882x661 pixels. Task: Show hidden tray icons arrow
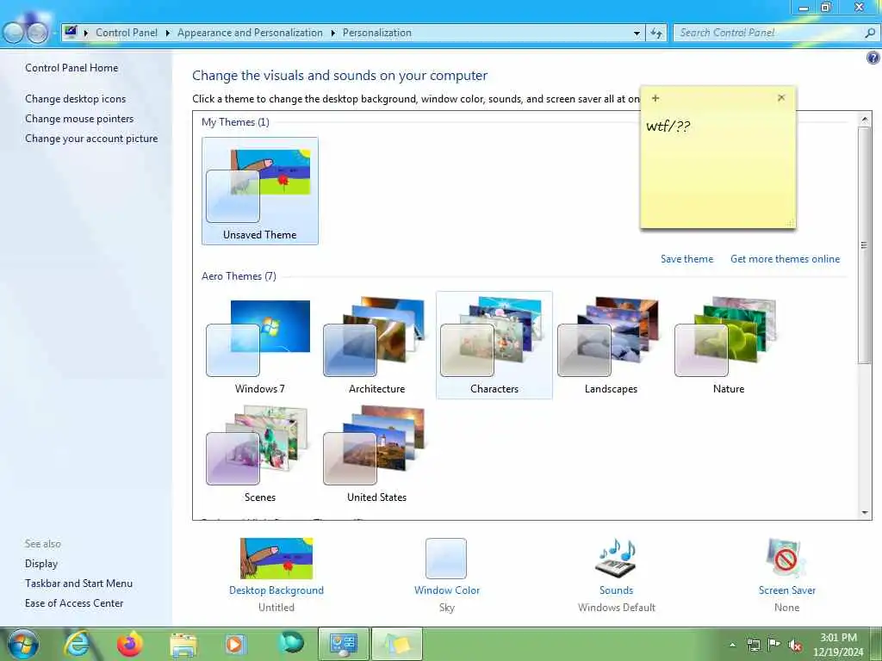(x=732, y=645)
